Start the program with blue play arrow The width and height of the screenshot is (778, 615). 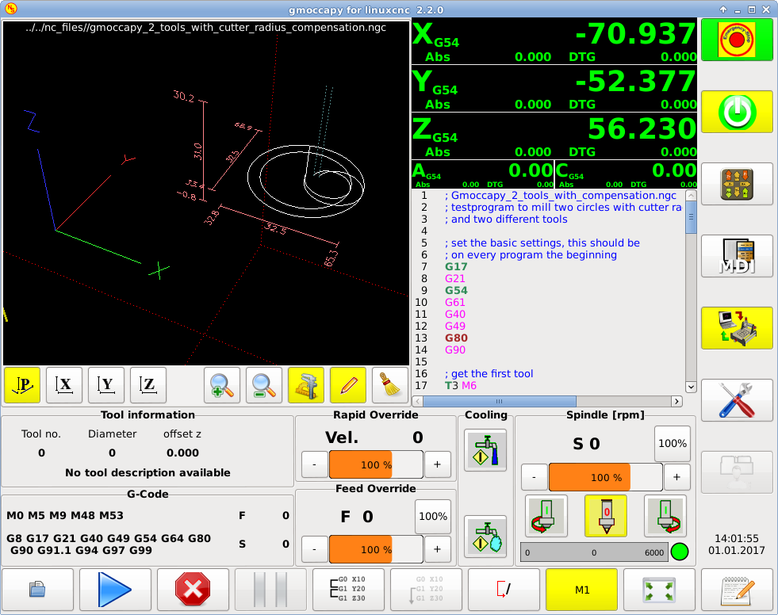114,589
